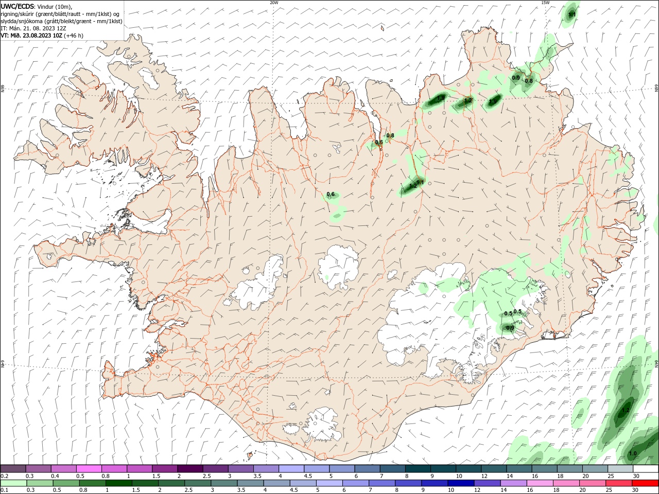Image resolution: width=659 pixels, height=494 pixels.
Task: Pick the dark purple 2 top-row swatch
Action: click(189, 469)
